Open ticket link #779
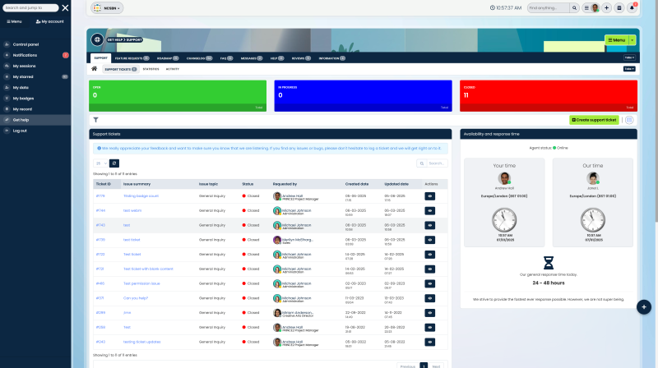 [100, 196]
